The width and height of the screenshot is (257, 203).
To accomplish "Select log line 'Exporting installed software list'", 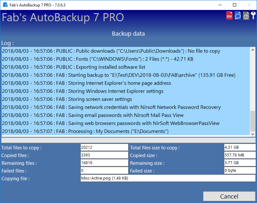I will tap(126, 67).
